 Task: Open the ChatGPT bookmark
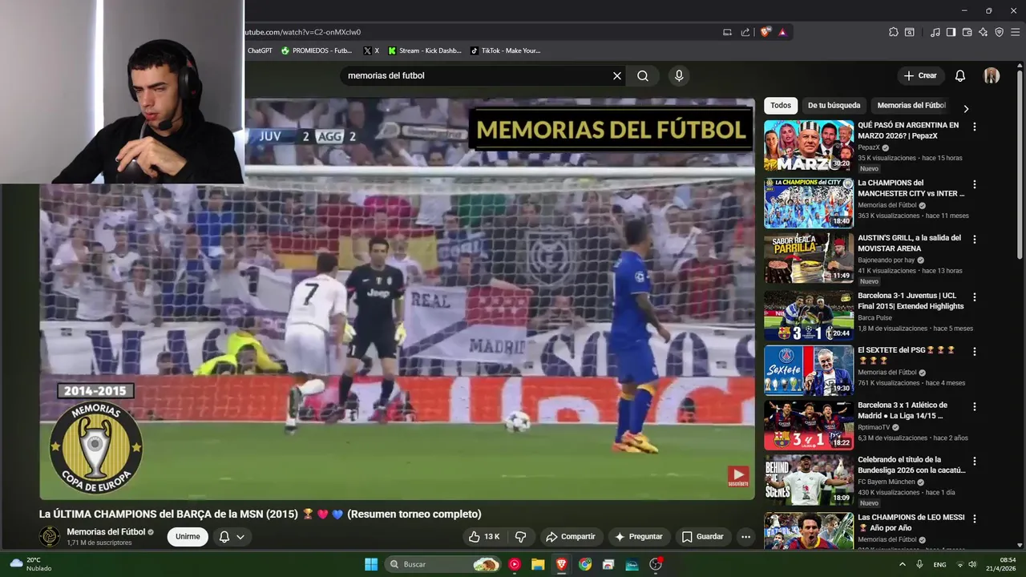(260, 50)
